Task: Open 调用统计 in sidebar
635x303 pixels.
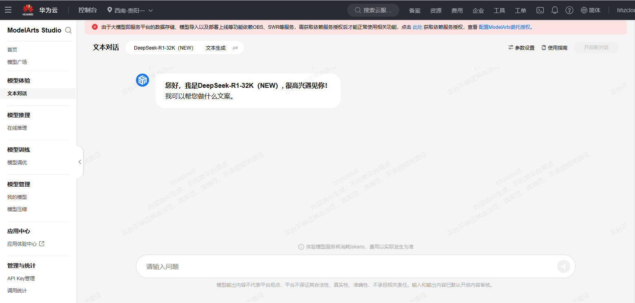Action: click(x=17, y=290)
